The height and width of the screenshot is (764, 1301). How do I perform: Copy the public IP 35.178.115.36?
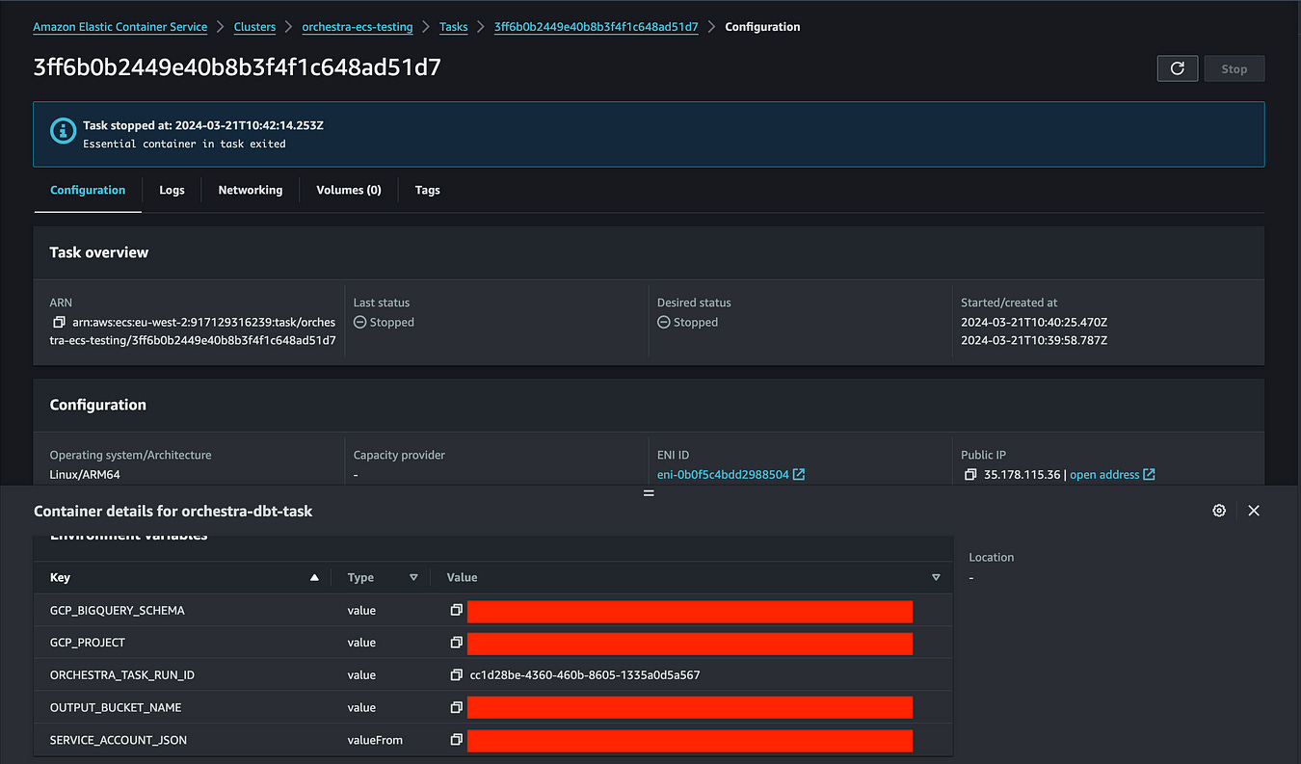(969, 475)
